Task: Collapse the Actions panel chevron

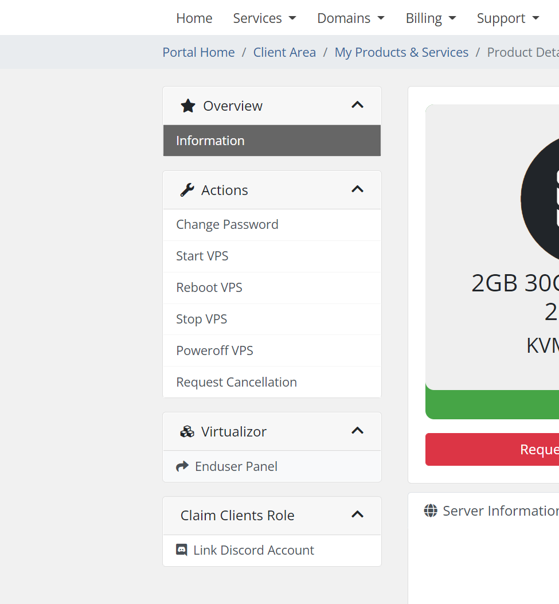Action: [x=358, y=189]
